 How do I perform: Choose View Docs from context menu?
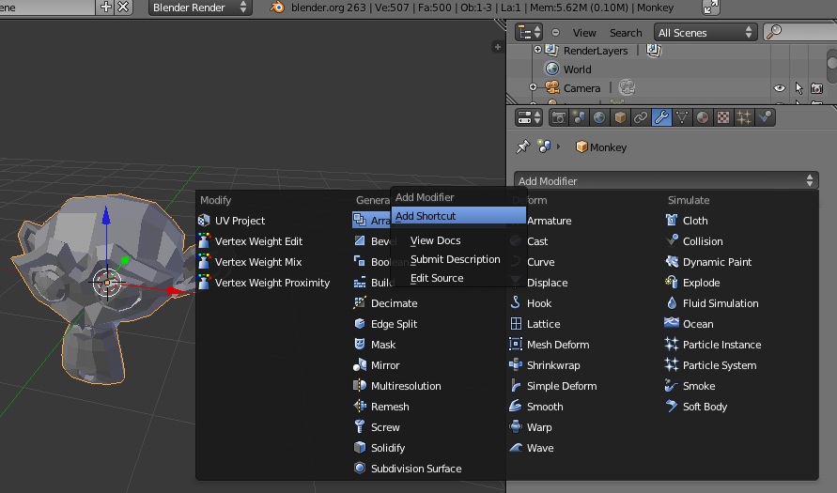click(435, 240)
